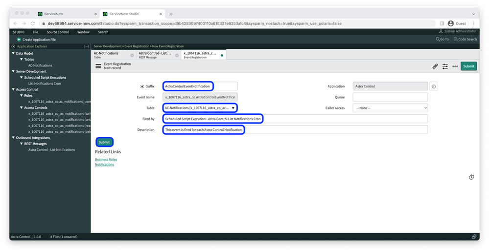This screenshot has height=252, width=489.
Task: Click the timer icon at right edge
Action: click(471, 177)
